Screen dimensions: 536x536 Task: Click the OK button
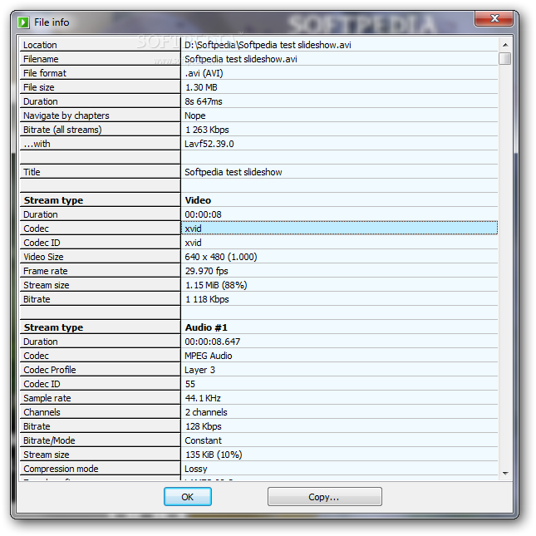point(187,496)
